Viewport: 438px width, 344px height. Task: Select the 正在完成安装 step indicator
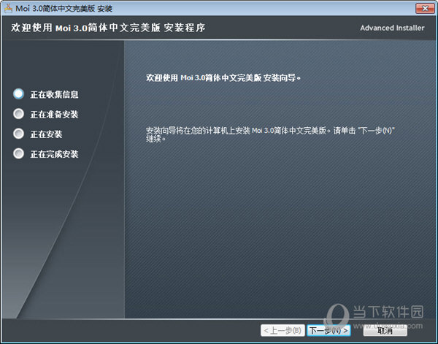click(x=18, y=153)
